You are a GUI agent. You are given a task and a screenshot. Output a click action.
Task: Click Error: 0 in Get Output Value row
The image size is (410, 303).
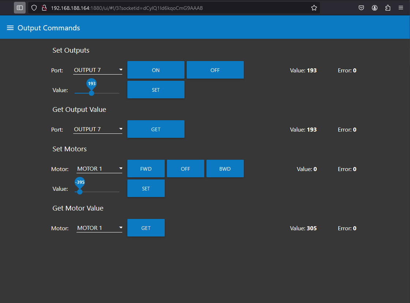[x=347, y=130]
